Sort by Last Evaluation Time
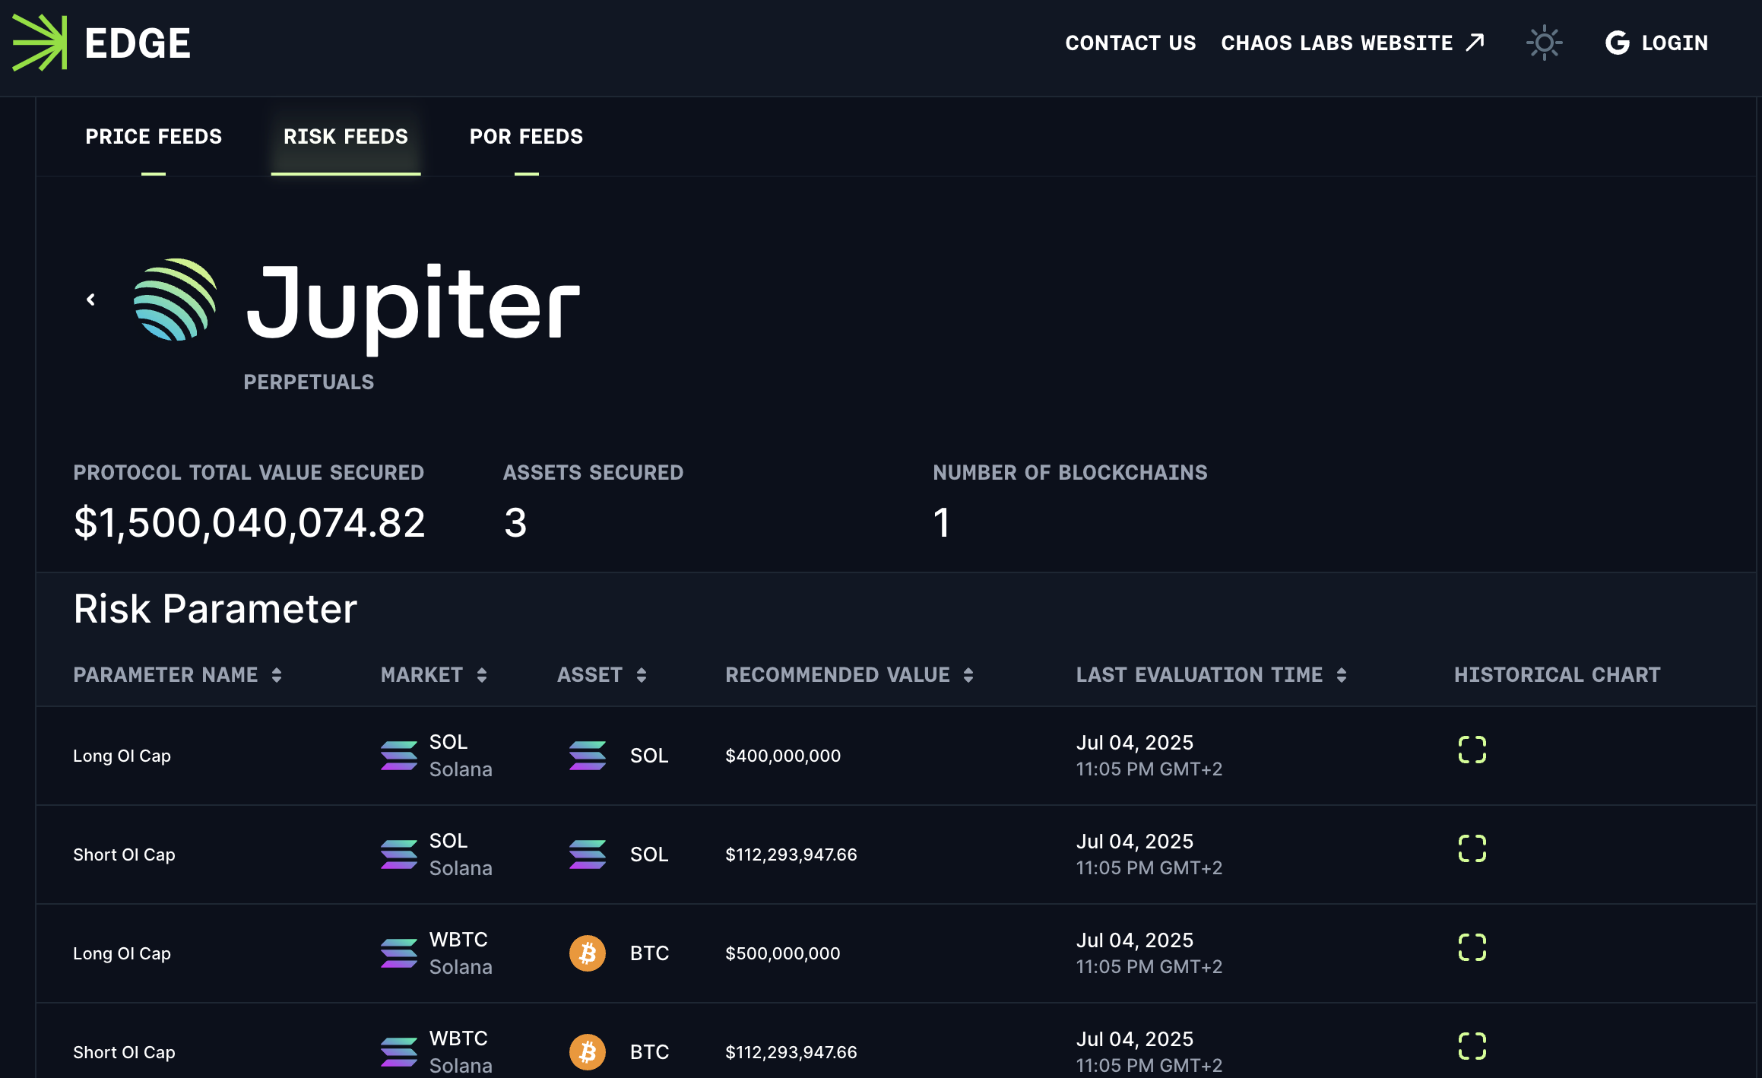 [x=1211, y=675]
